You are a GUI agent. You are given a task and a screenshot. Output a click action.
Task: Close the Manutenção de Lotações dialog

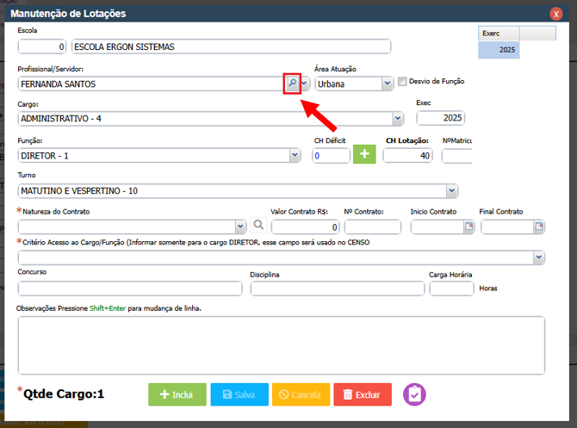coord(556,14)
